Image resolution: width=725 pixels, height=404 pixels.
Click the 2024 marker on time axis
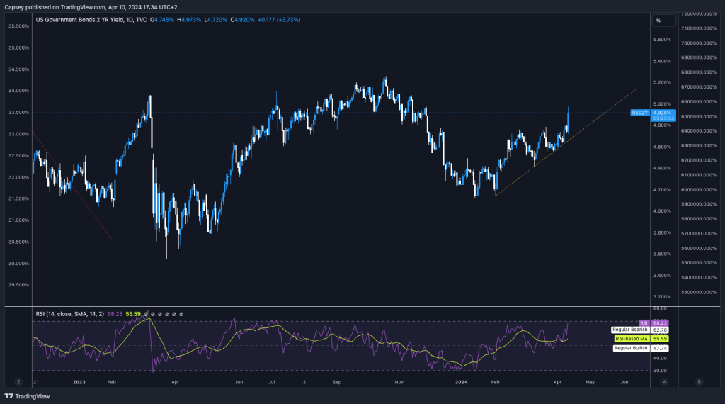click(463, 381)
